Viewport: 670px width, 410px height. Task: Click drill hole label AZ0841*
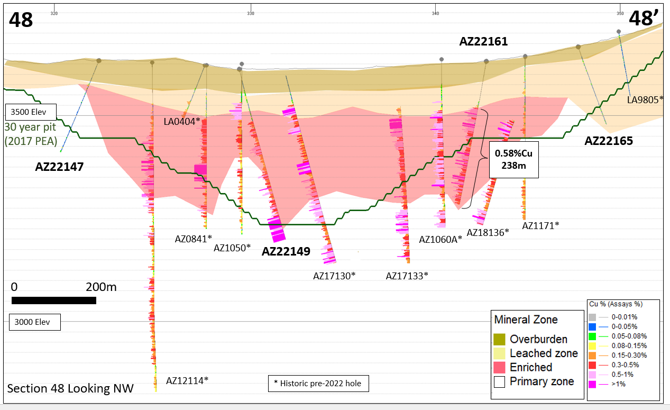coord(194,238)
